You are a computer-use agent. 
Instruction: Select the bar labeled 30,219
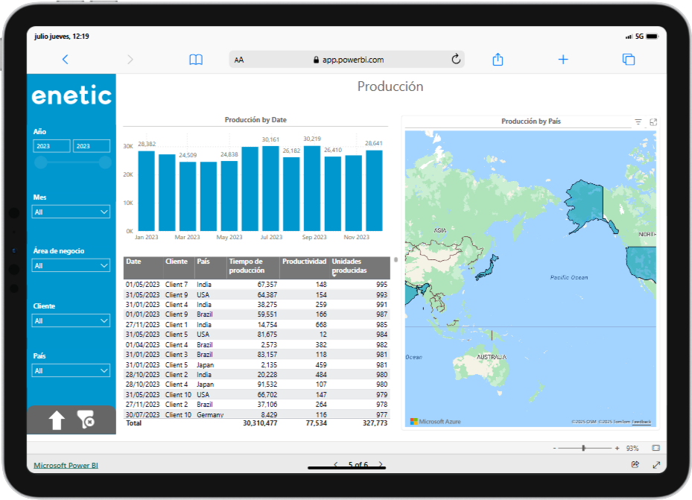(312, 189)
